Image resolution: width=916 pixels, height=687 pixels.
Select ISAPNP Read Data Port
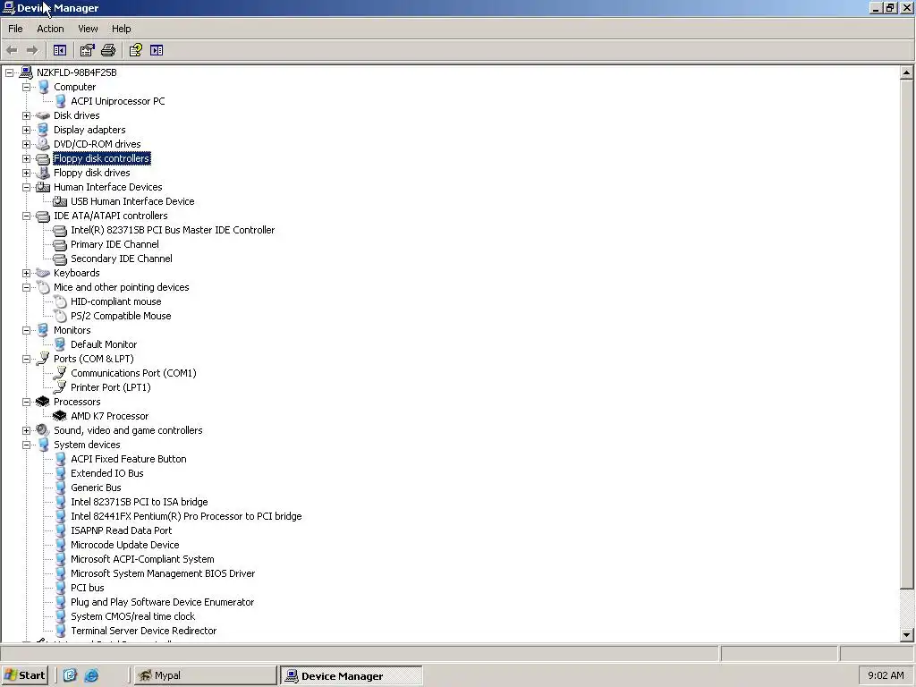click(x=122, y=530)
